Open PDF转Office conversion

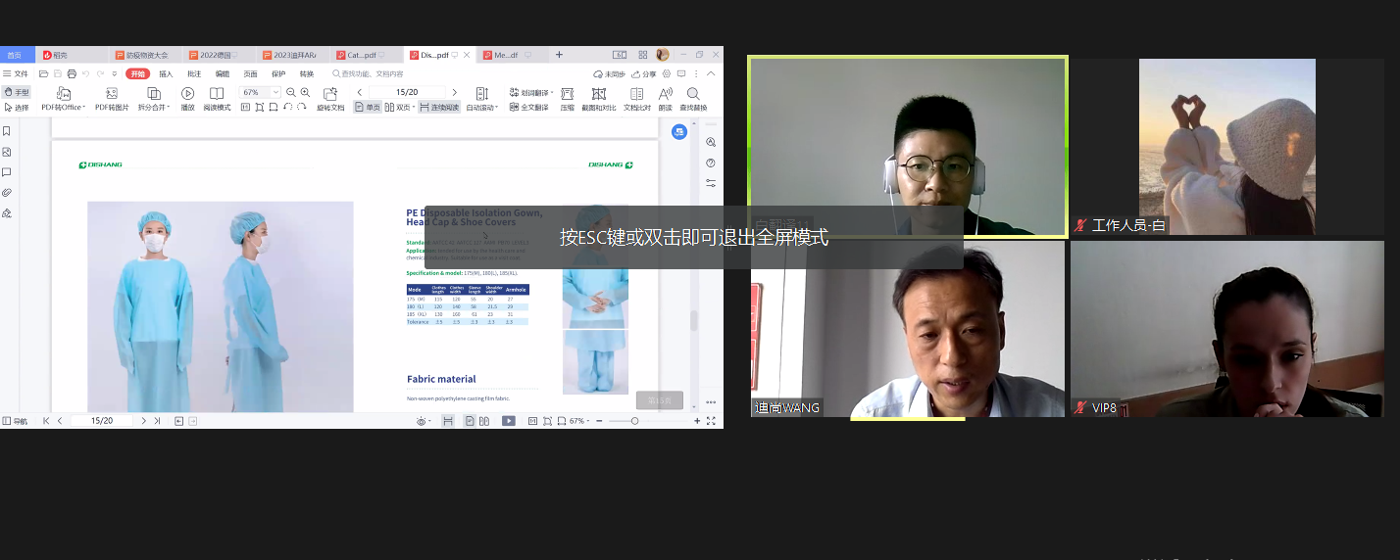[x=63, y=99]
